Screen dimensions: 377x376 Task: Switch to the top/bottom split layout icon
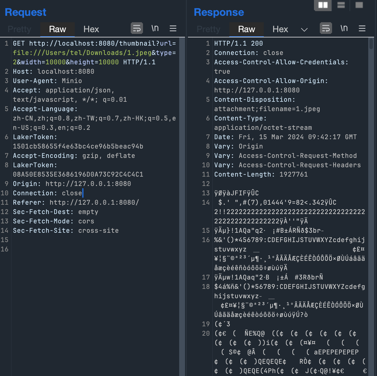pyautogui.click(x=341, y=5)
